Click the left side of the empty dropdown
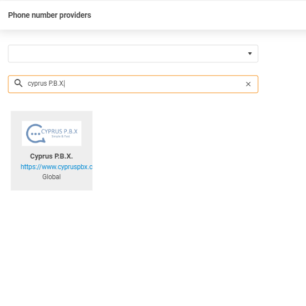The image size is (306, 306). (39, 53)
